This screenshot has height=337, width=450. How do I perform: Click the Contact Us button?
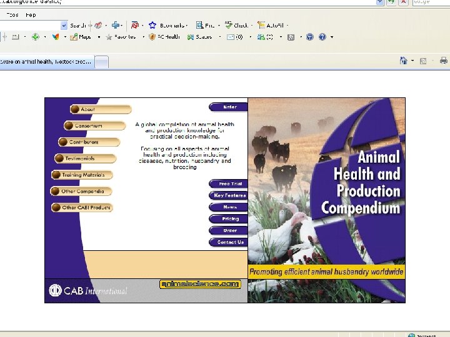pyautogui.click(x=229, y=242)
